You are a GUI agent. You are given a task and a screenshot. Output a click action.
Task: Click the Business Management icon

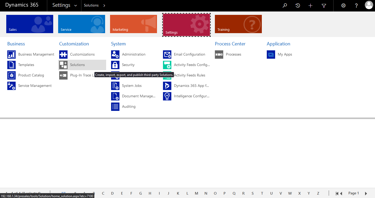(x=11, y=55)
